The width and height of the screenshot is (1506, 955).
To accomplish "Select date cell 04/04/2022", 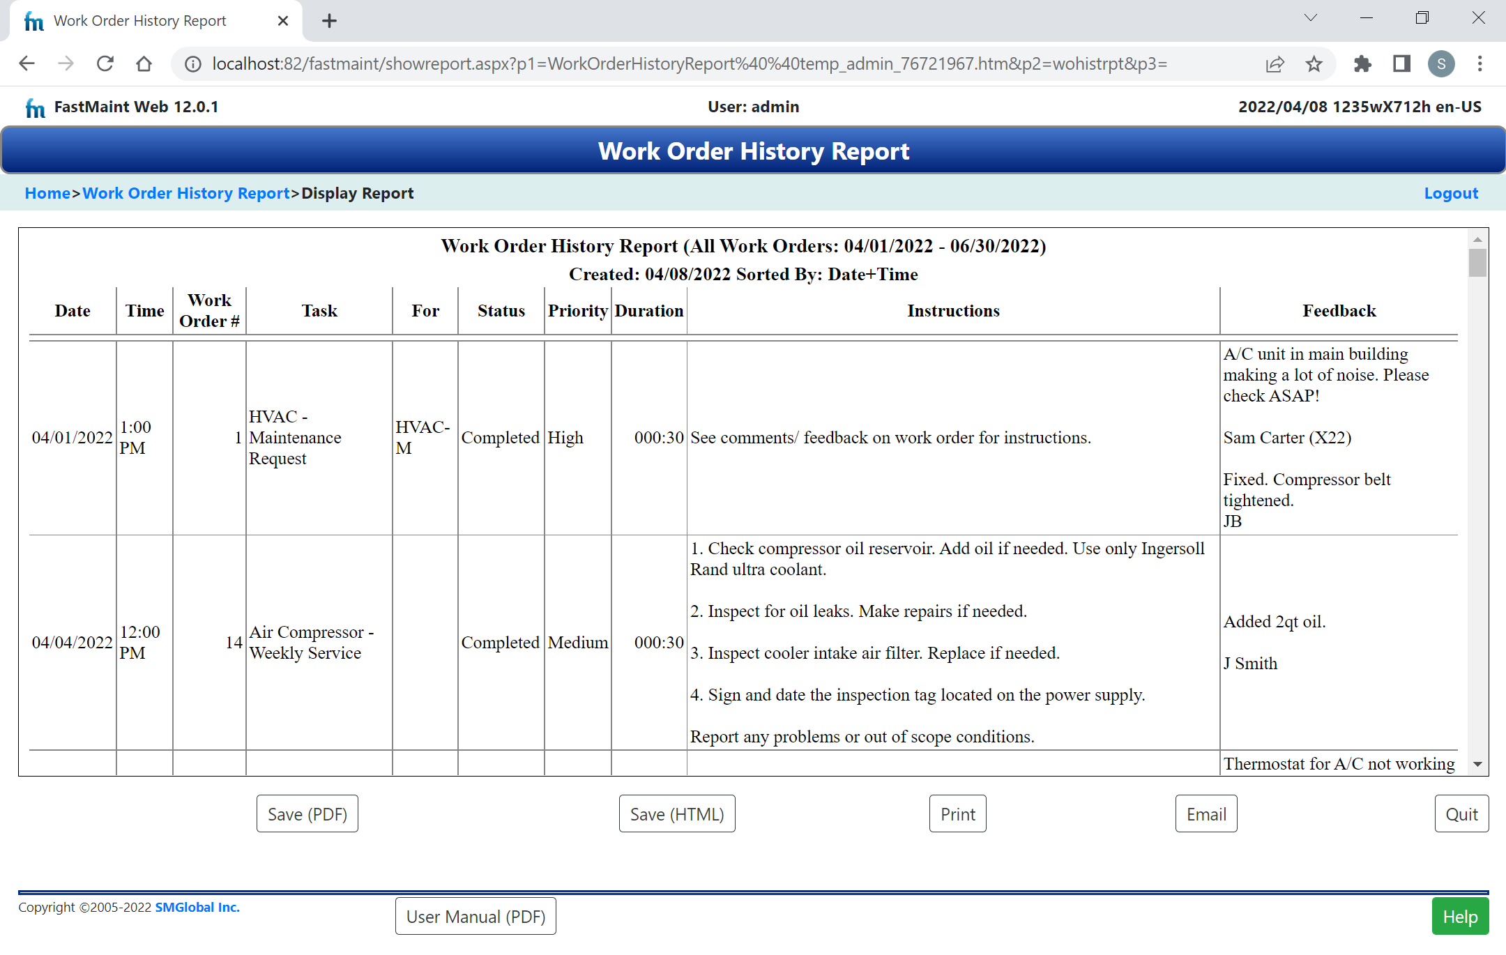I will pos(73,643).
